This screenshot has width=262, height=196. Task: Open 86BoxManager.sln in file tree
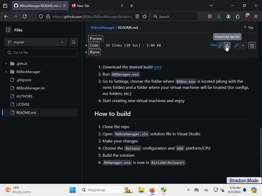(31, 88)
